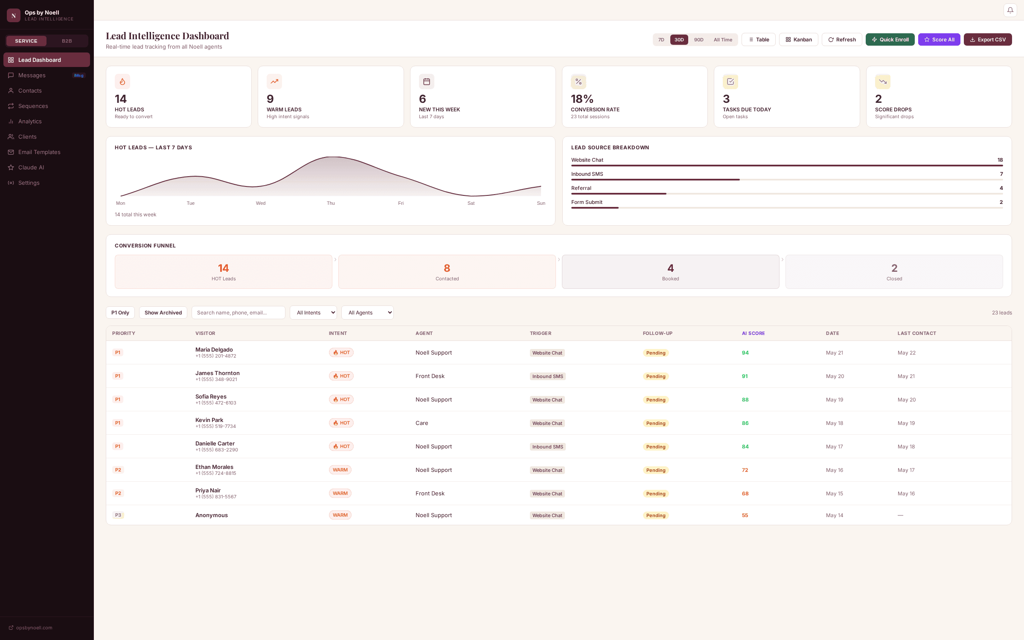Image resolution: width=1024 pixels, height=640 pixels.
Task: Open the Anonymous visitor lead
Action: point(559,515)
